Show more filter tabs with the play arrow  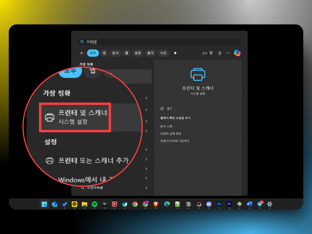(x=175, y=53)
